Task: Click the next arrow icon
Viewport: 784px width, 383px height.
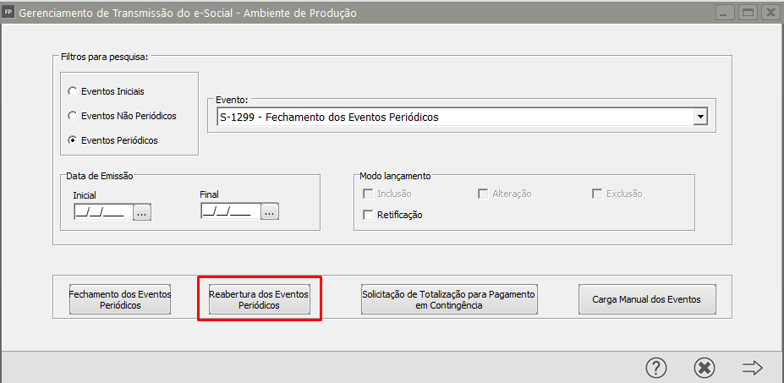Action: coord(752,367)
